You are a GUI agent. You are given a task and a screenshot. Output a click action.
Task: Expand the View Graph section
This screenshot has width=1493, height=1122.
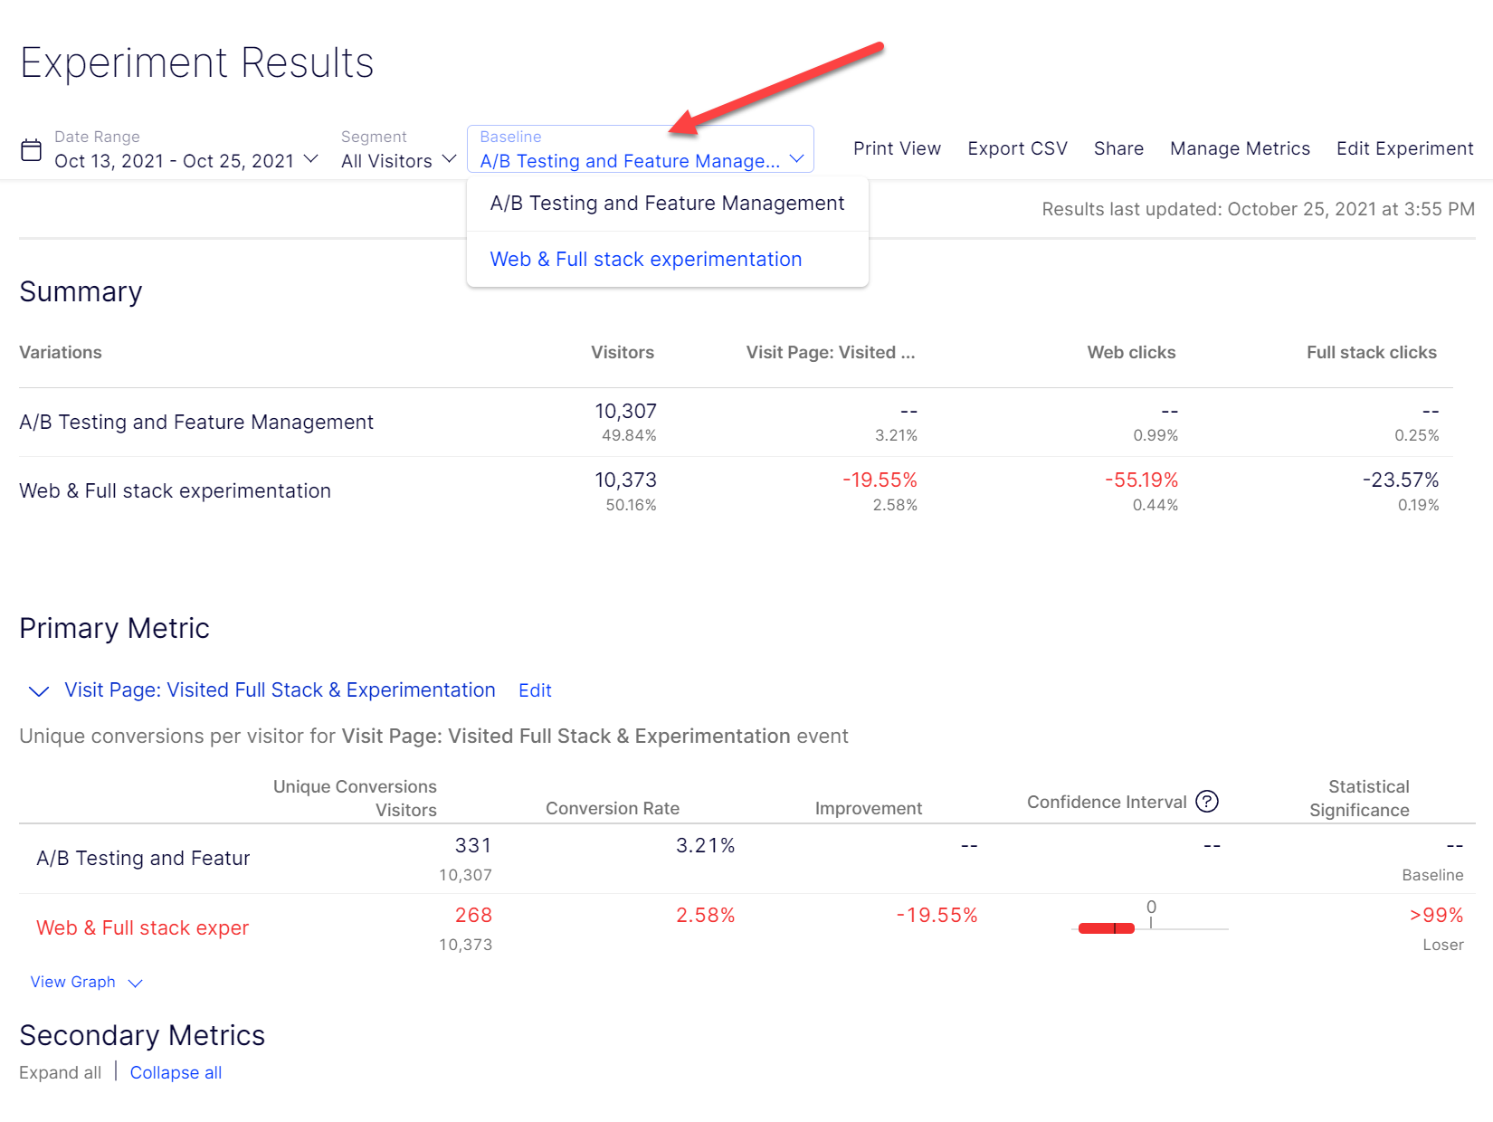86,982
